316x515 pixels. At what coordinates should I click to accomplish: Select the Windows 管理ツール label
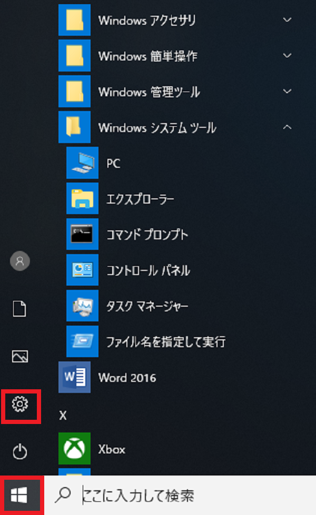coord(149,92)
